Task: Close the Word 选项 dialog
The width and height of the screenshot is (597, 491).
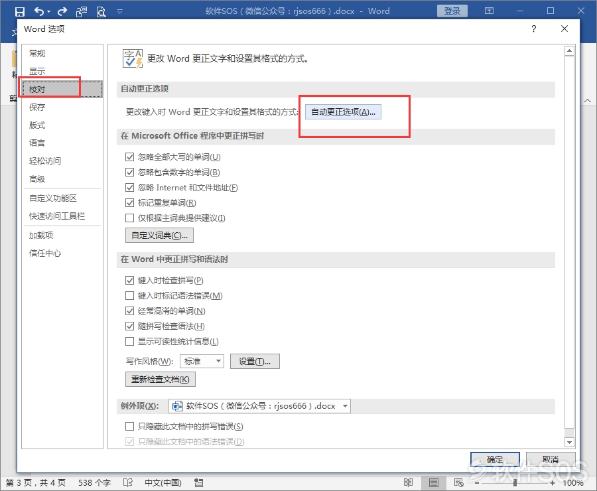Action: coord(564,29)
